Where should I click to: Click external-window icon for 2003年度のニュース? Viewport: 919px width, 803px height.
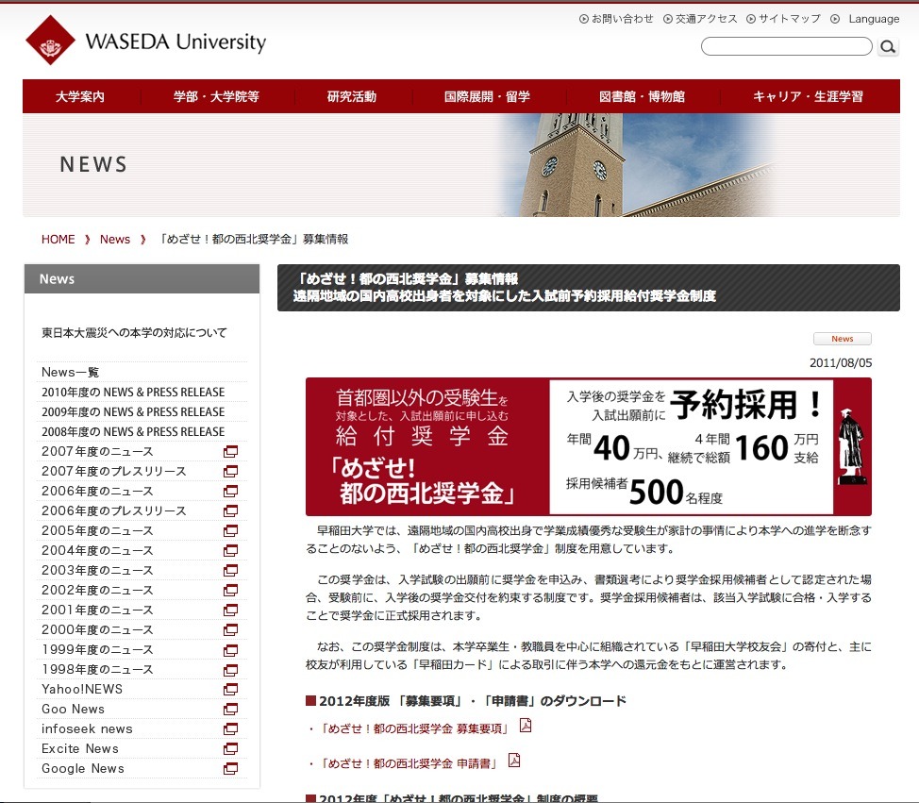(231, 570)
